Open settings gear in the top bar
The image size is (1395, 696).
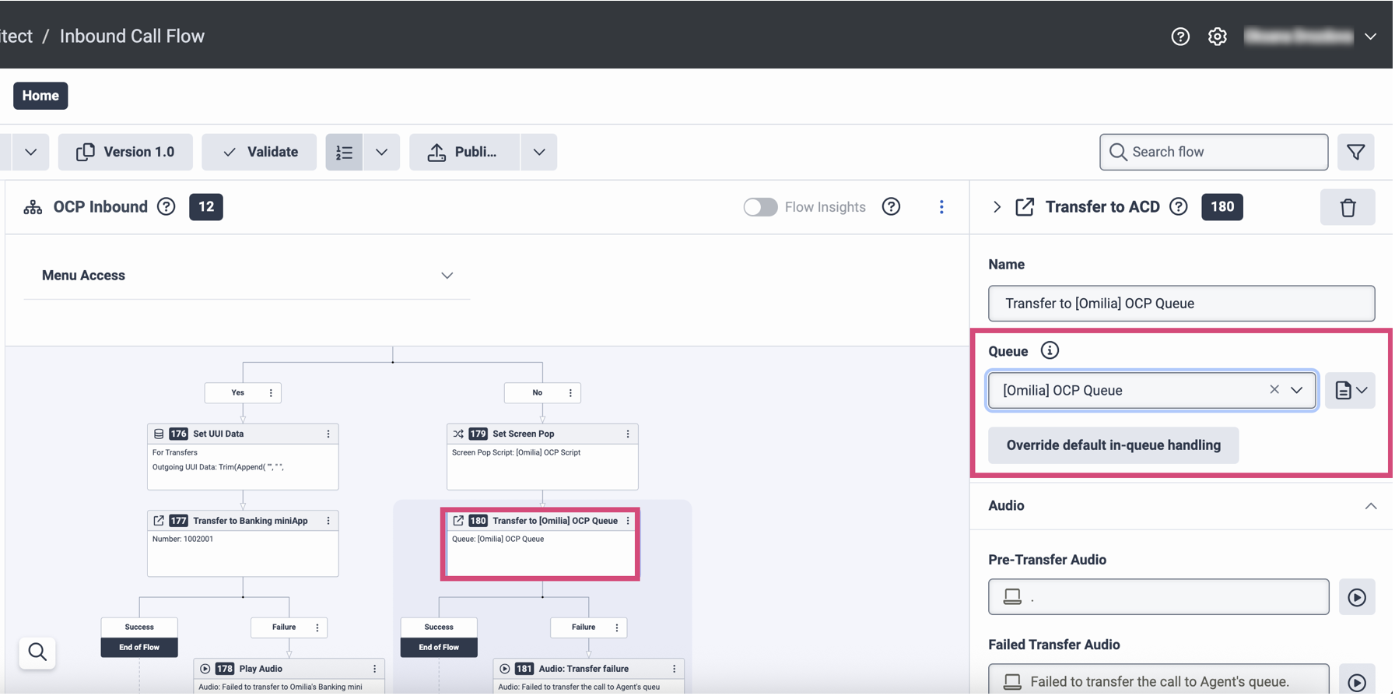pos(1217,37)
